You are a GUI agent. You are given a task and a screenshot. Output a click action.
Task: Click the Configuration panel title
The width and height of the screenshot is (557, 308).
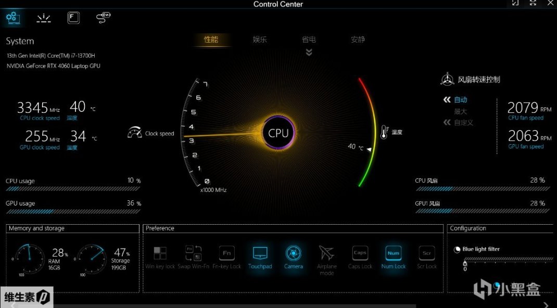tap(468, 228)
